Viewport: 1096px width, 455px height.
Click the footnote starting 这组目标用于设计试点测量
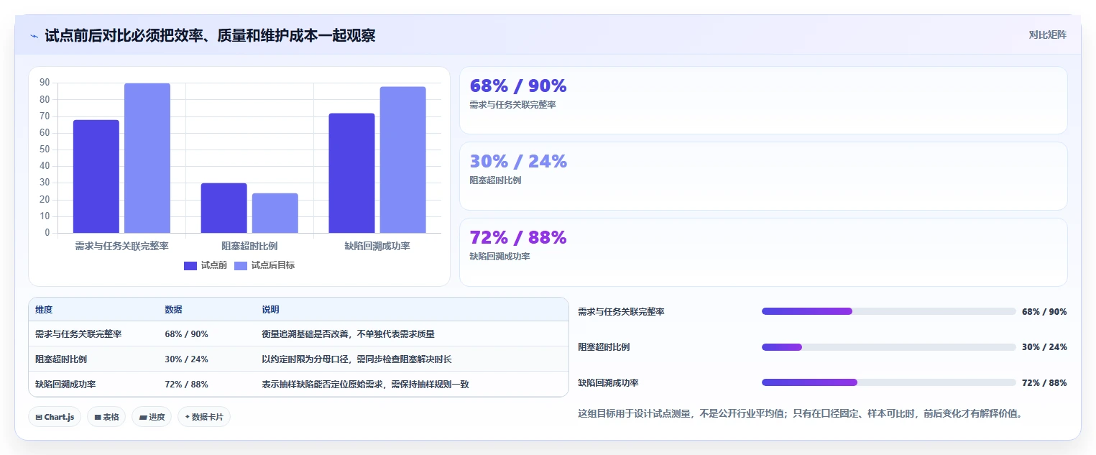tap(800, 413)
